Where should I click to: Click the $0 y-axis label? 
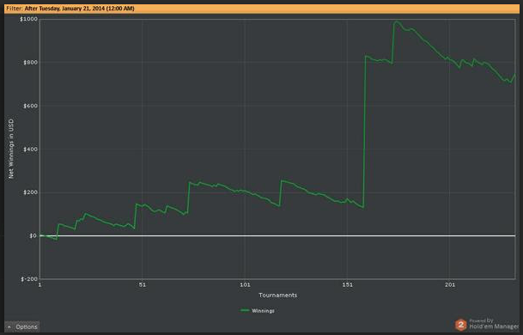click(x=33, y=236)
